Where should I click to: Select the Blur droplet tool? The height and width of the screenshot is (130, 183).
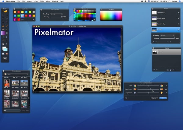pyautogui.click(x=3, y=37)
